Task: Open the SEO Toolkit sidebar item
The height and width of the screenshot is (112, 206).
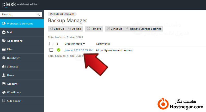Action: [14, 101]
